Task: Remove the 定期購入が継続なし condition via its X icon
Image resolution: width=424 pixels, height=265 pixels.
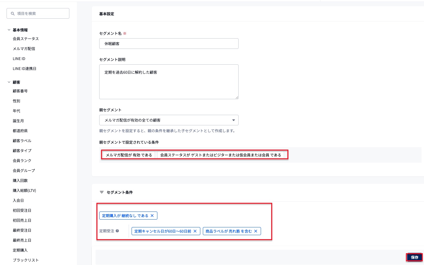Action: click(152, 216)
